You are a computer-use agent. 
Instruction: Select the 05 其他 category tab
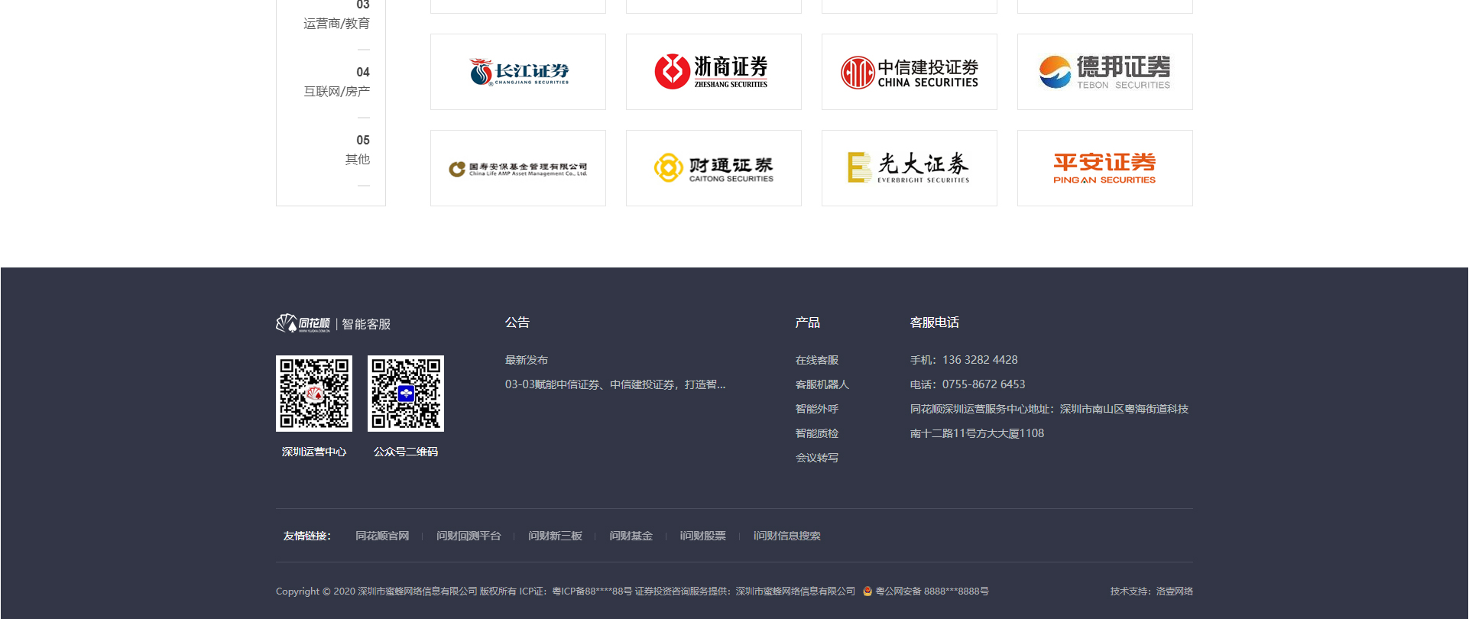click(356, 150)
